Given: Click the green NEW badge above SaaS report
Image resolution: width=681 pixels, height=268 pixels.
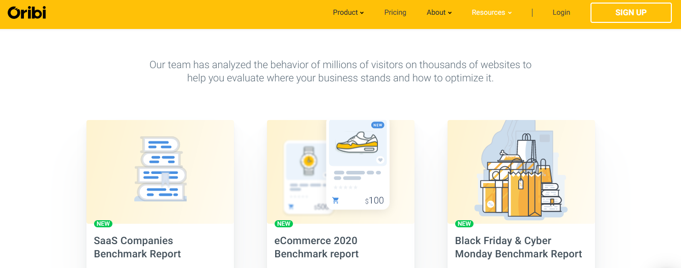Looking at the screenshot, I should [x=103, y=224].
